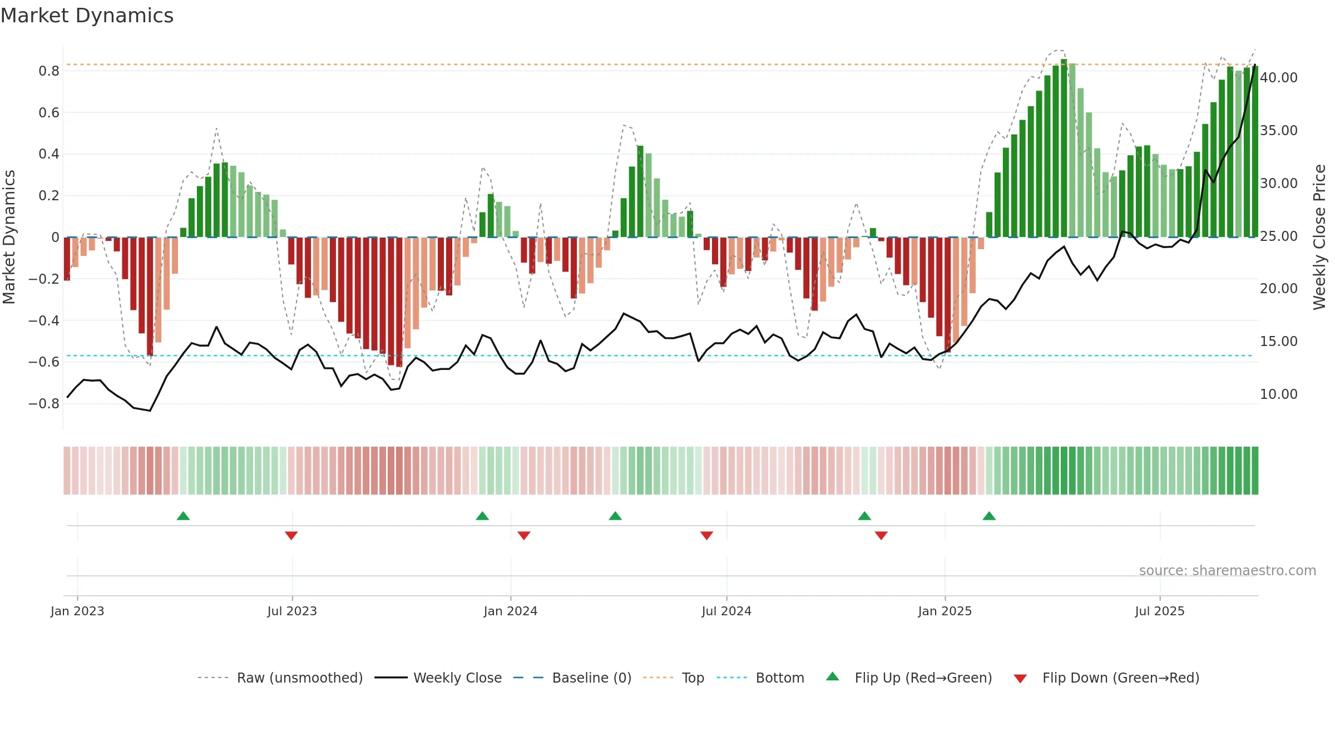Click the 0.8 left axis label
This screenshot has width=1335, height=751.
coord(49,71)
